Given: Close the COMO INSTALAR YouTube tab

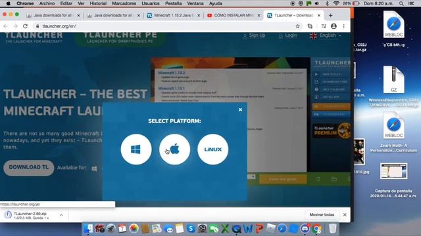Looking at the screenshot, I should click(259, 16).
